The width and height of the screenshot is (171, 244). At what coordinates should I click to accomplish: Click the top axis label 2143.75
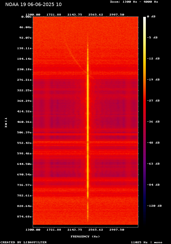coord(75,15)
